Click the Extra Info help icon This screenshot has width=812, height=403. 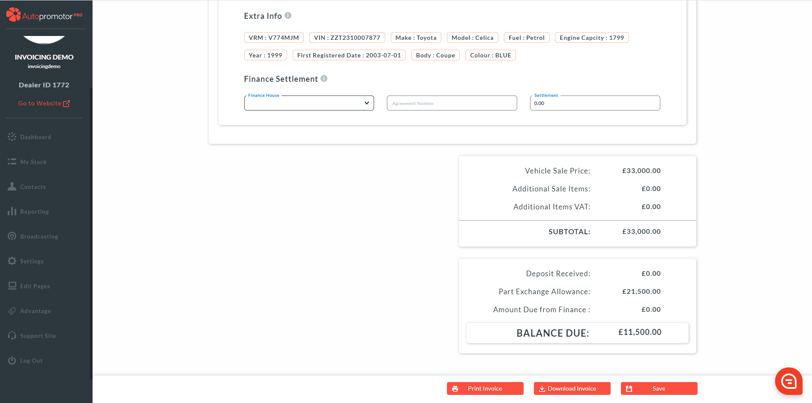click(x=288, y=16)
